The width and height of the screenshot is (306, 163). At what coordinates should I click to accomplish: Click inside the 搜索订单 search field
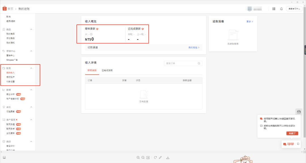point(181,63)
